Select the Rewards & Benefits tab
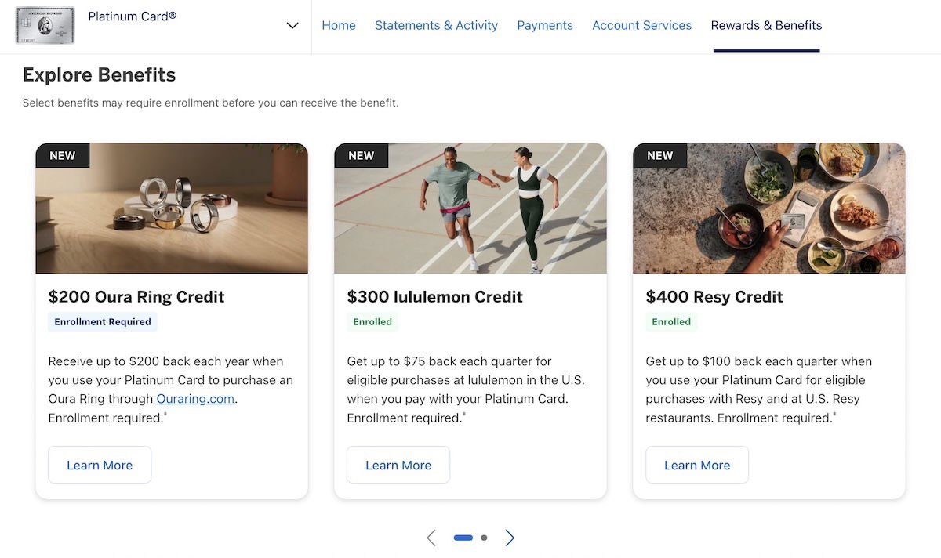 point(766,25)
